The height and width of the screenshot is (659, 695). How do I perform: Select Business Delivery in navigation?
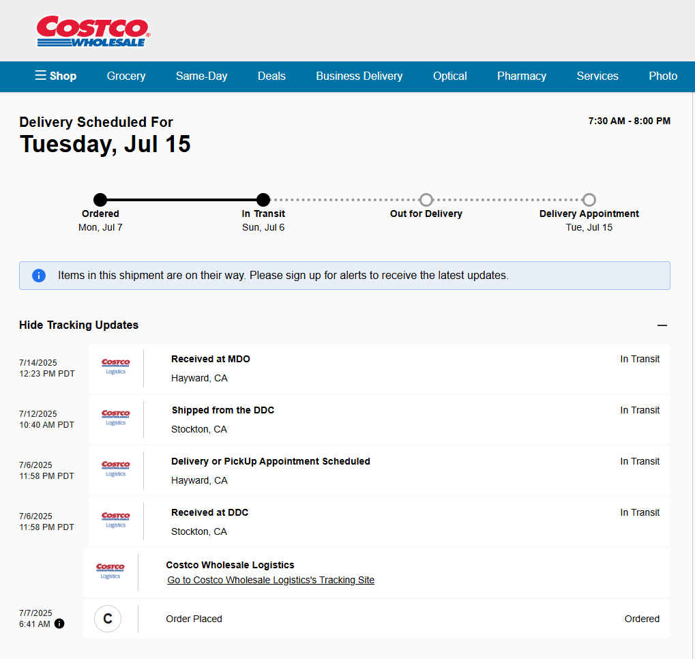point(359,76)
